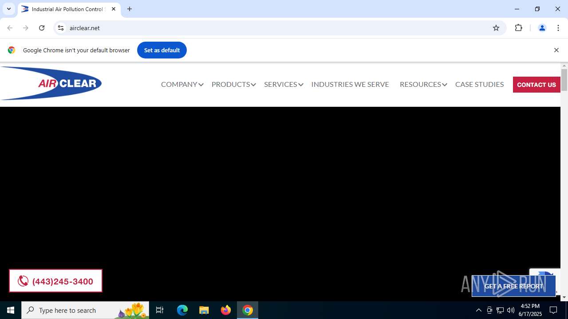The height and width of the screenshot is (319, 568).
Task: Select Chrome icon on the taskbar
Action: (x=248, y=310)
